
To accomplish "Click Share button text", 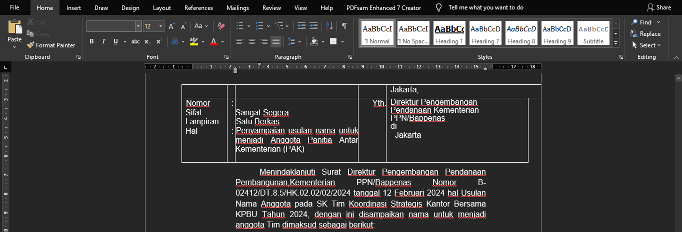I will point(663,7).
